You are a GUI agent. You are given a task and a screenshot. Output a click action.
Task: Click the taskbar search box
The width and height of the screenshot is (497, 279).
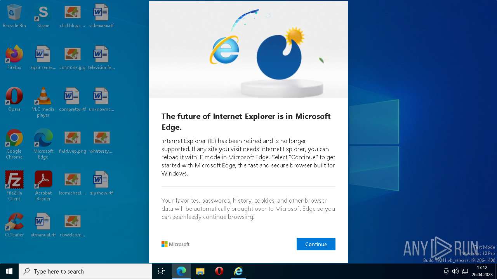85,271
